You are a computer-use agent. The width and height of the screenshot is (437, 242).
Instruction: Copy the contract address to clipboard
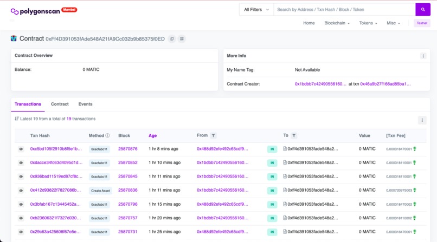tap(172, 38)
